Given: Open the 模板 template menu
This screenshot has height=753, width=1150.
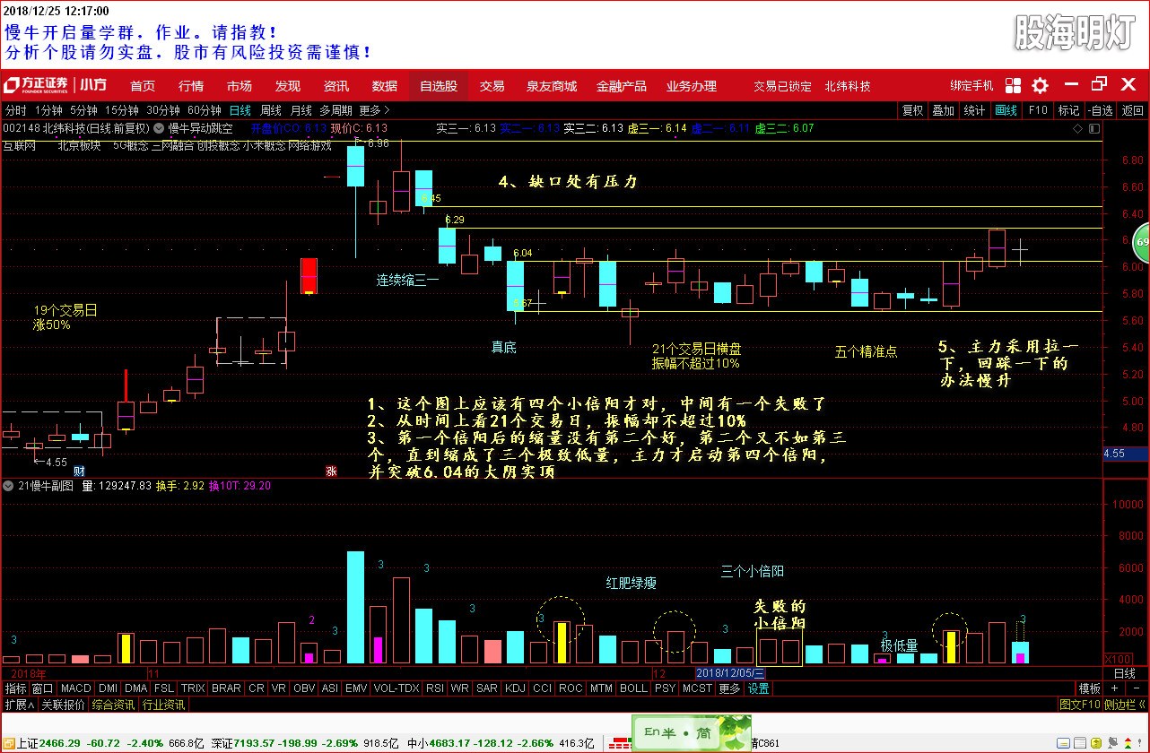Looking at the screenshot, I should tap(1089, 688).
